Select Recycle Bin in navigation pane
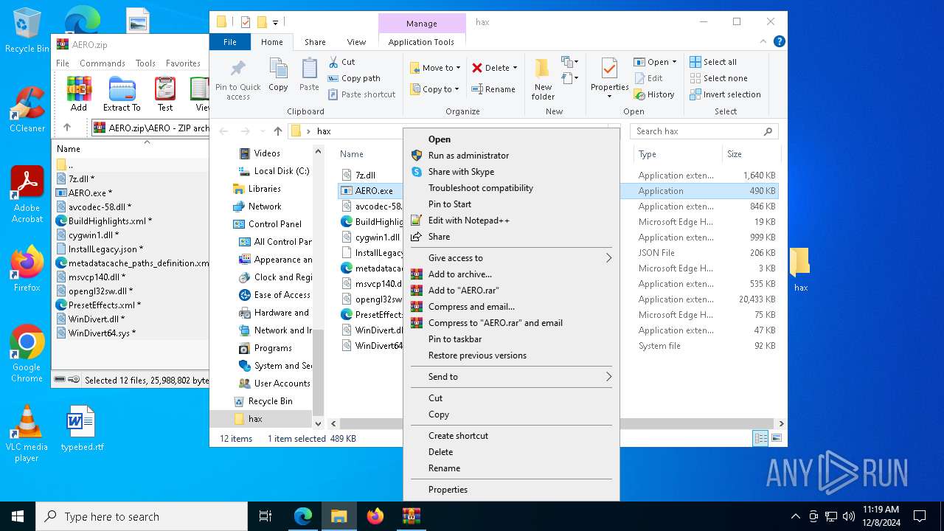The width and height of the screenshot is (944, 531). [263, 401]
